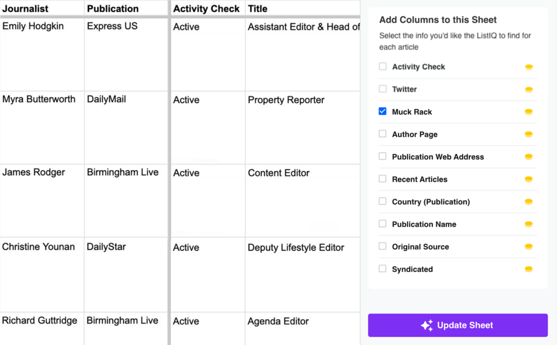557x345 pixels.
Task: Click the coin icon next to Activity Check
Action: (528, 66)
